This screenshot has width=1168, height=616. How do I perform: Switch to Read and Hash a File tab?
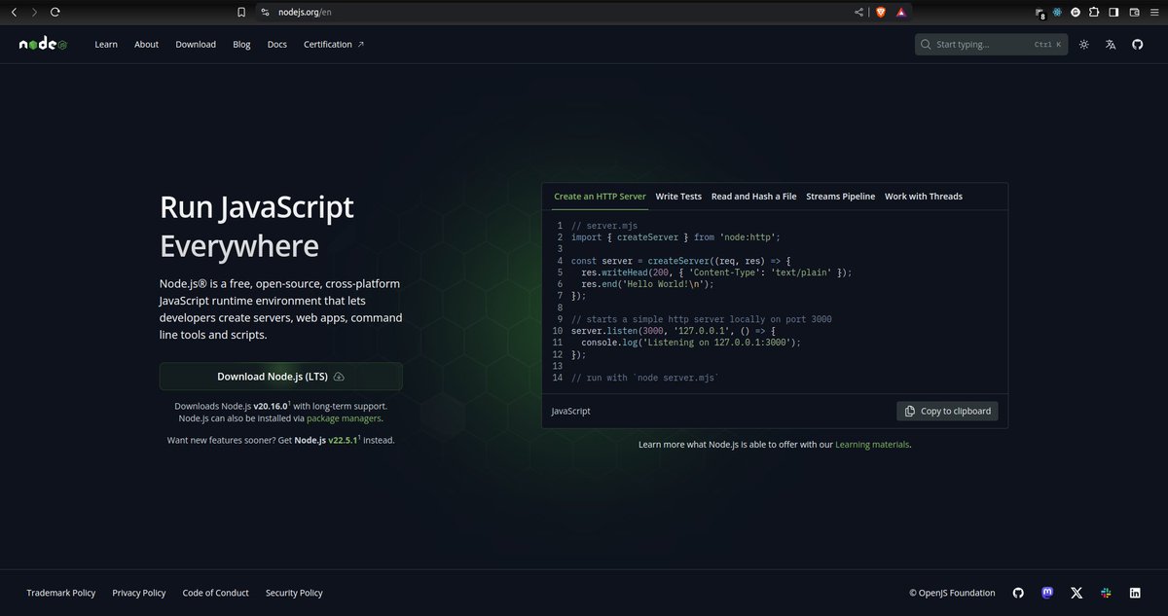click(x=753, y=197)
